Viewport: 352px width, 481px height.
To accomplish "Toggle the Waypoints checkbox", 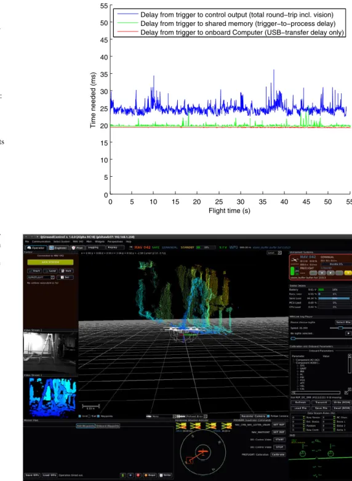I will (98, 416).
